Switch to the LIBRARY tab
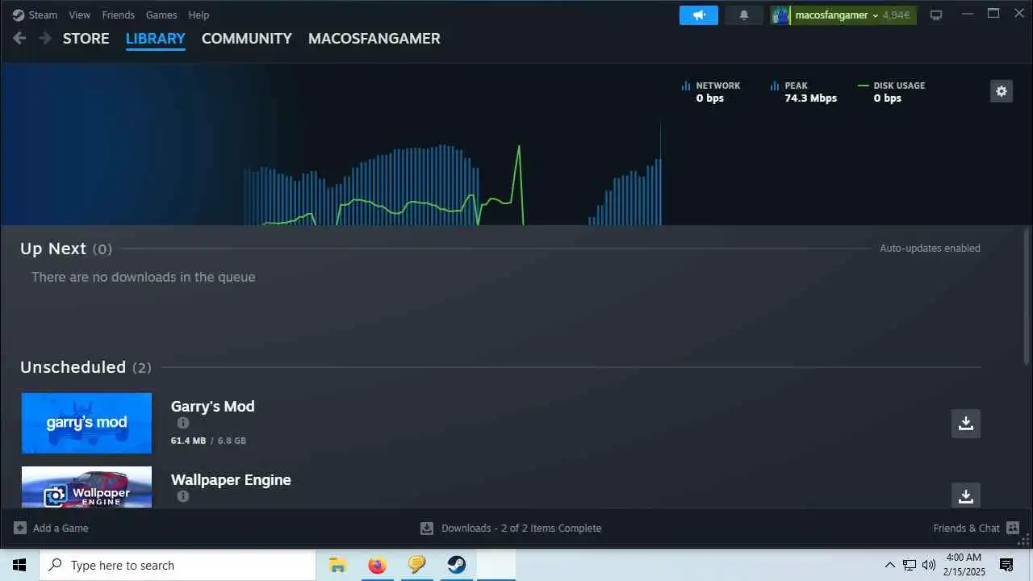Viewport: 1033px width, 581px height. pyautogui.click(x=155, y=38)
